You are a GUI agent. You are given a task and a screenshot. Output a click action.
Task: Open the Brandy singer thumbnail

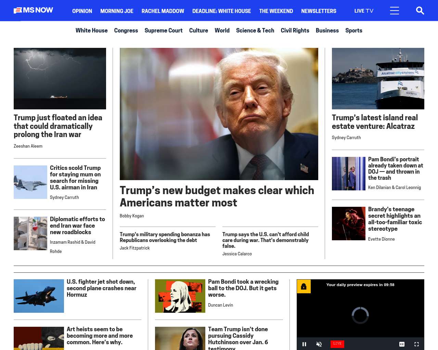349,224
